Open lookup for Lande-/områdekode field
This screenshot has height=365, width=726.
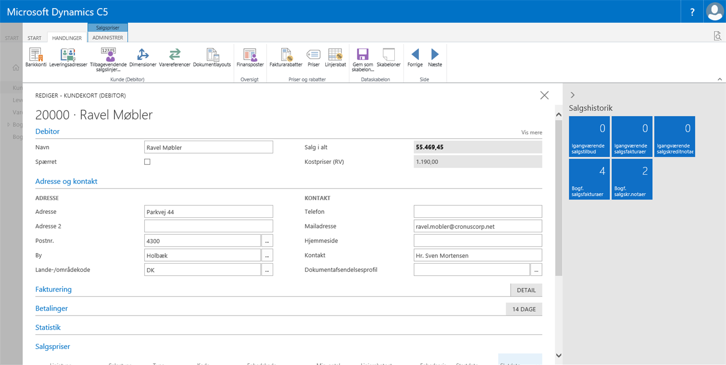pyautogui.click(x=267, y=270)
